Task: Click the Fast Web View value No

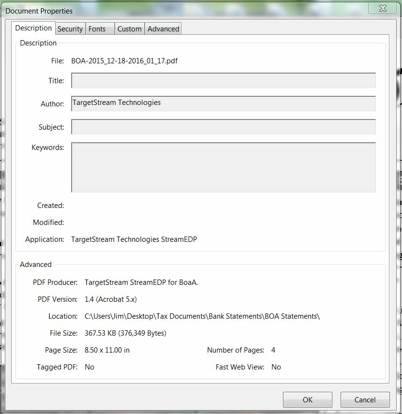Action: [276, 367]
